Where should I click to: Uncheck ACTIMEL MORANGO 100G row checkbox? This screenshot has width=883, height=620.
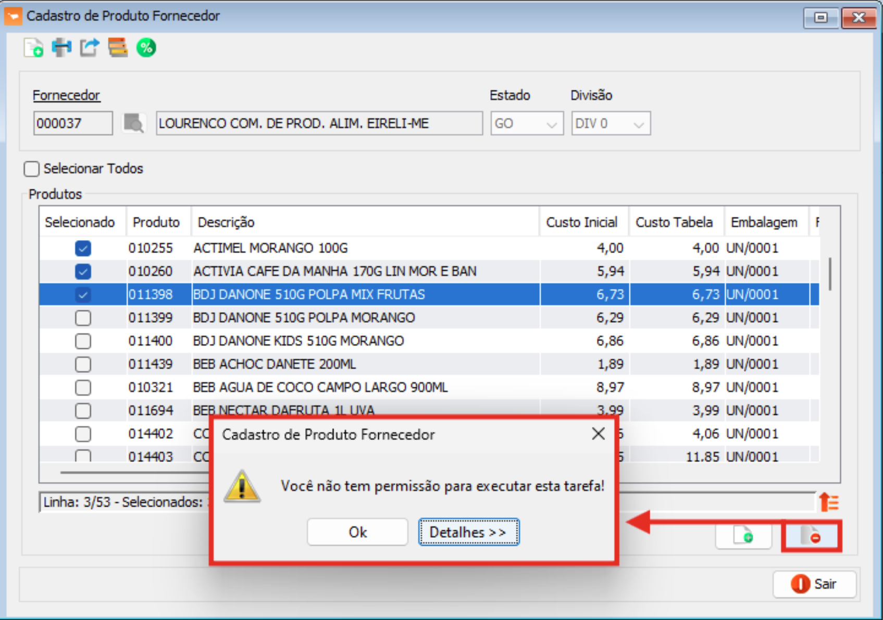pos(83,248)
